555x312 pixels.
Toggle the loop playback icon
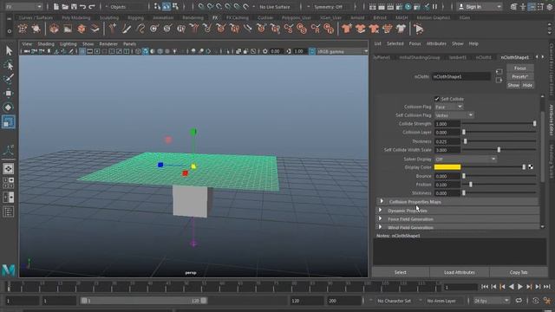(519, 301)
